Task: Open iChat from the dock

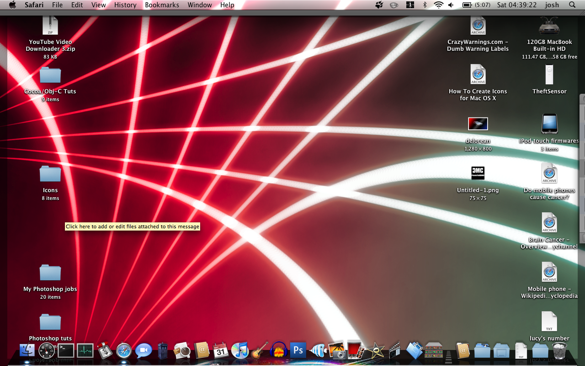Action: pyautogui.click(x=143, y=351)
